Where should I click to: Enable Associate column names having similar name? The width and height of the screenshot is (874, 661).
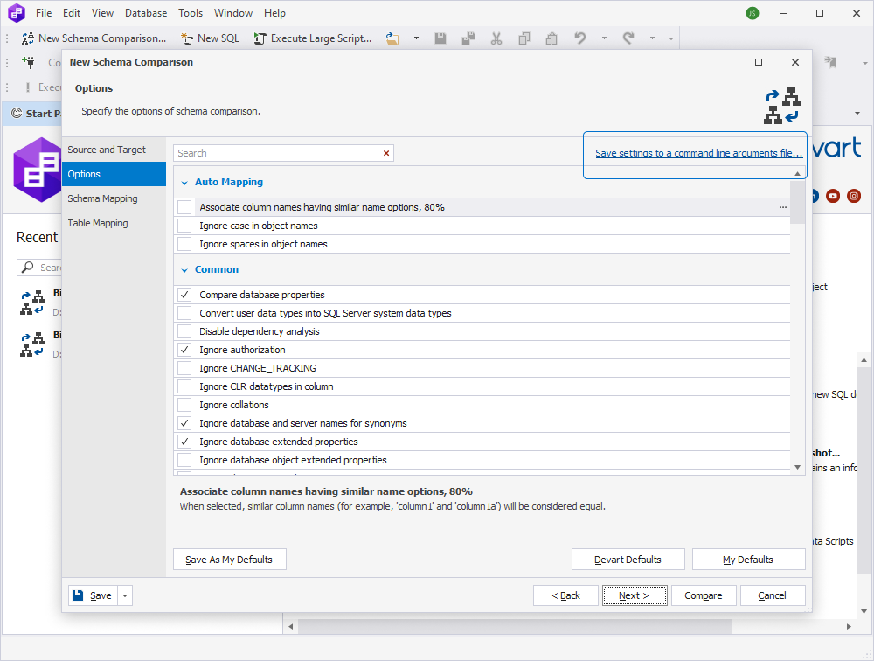[x=184, y=207]
